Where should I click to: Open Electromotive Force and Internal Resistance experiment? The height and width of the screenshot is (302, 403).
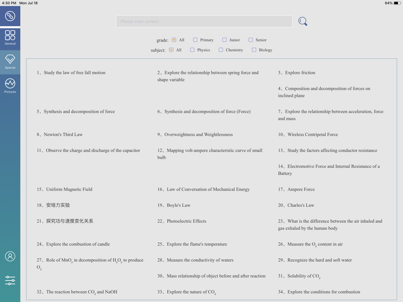point(329,170)
